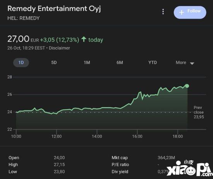The width and height of the screenshot is (213, 179).
Task: Click the green current price dot on chart
Action: pyautogui.click(x=187, y=86)
